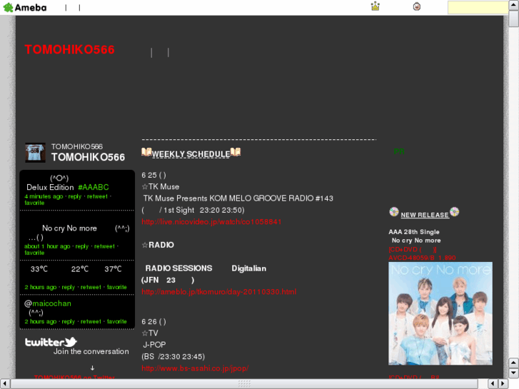
Task: Open the AVCD-48059/B 1,890 link
Action: pos(422,258)
